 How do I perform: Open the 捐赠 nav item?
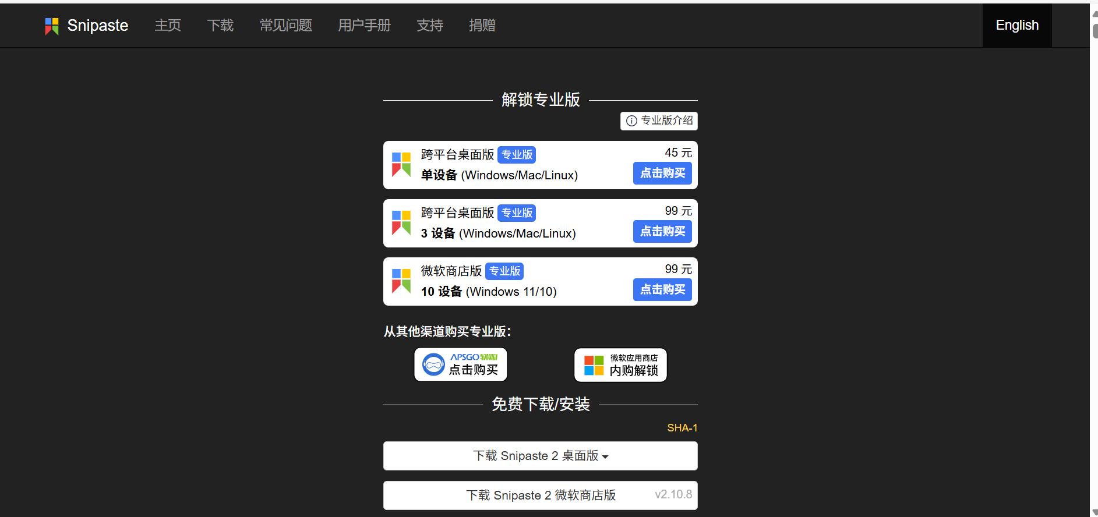[482, 26]
